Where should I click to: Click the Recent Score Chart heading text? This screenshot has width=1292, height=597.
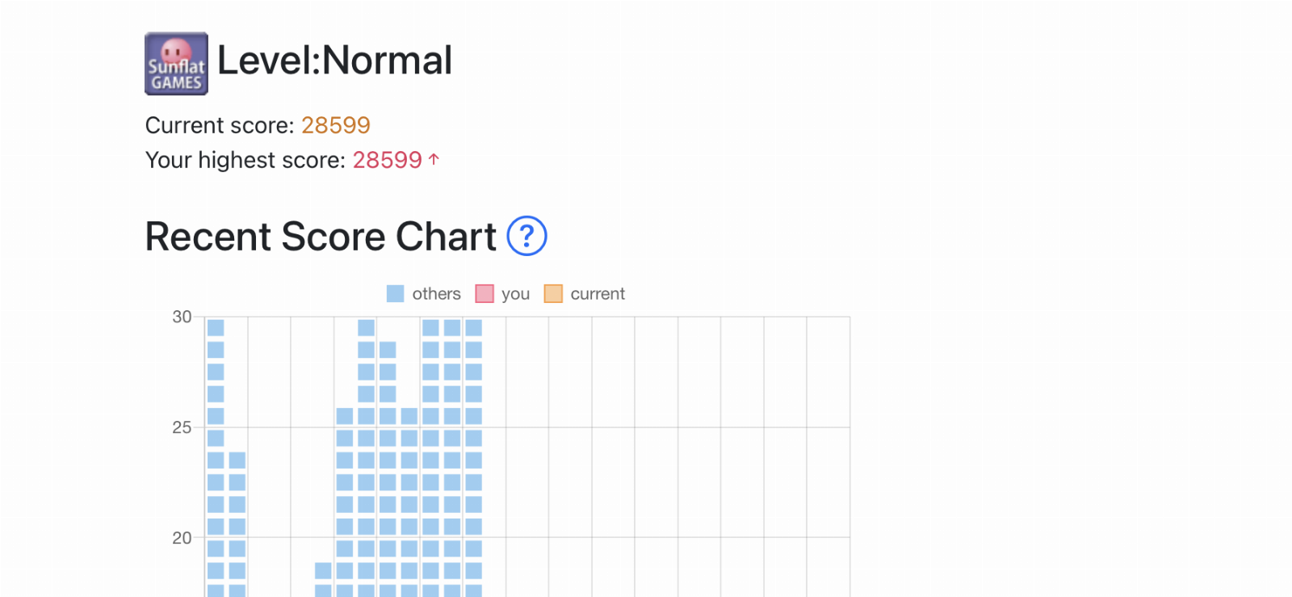[321, 237]
